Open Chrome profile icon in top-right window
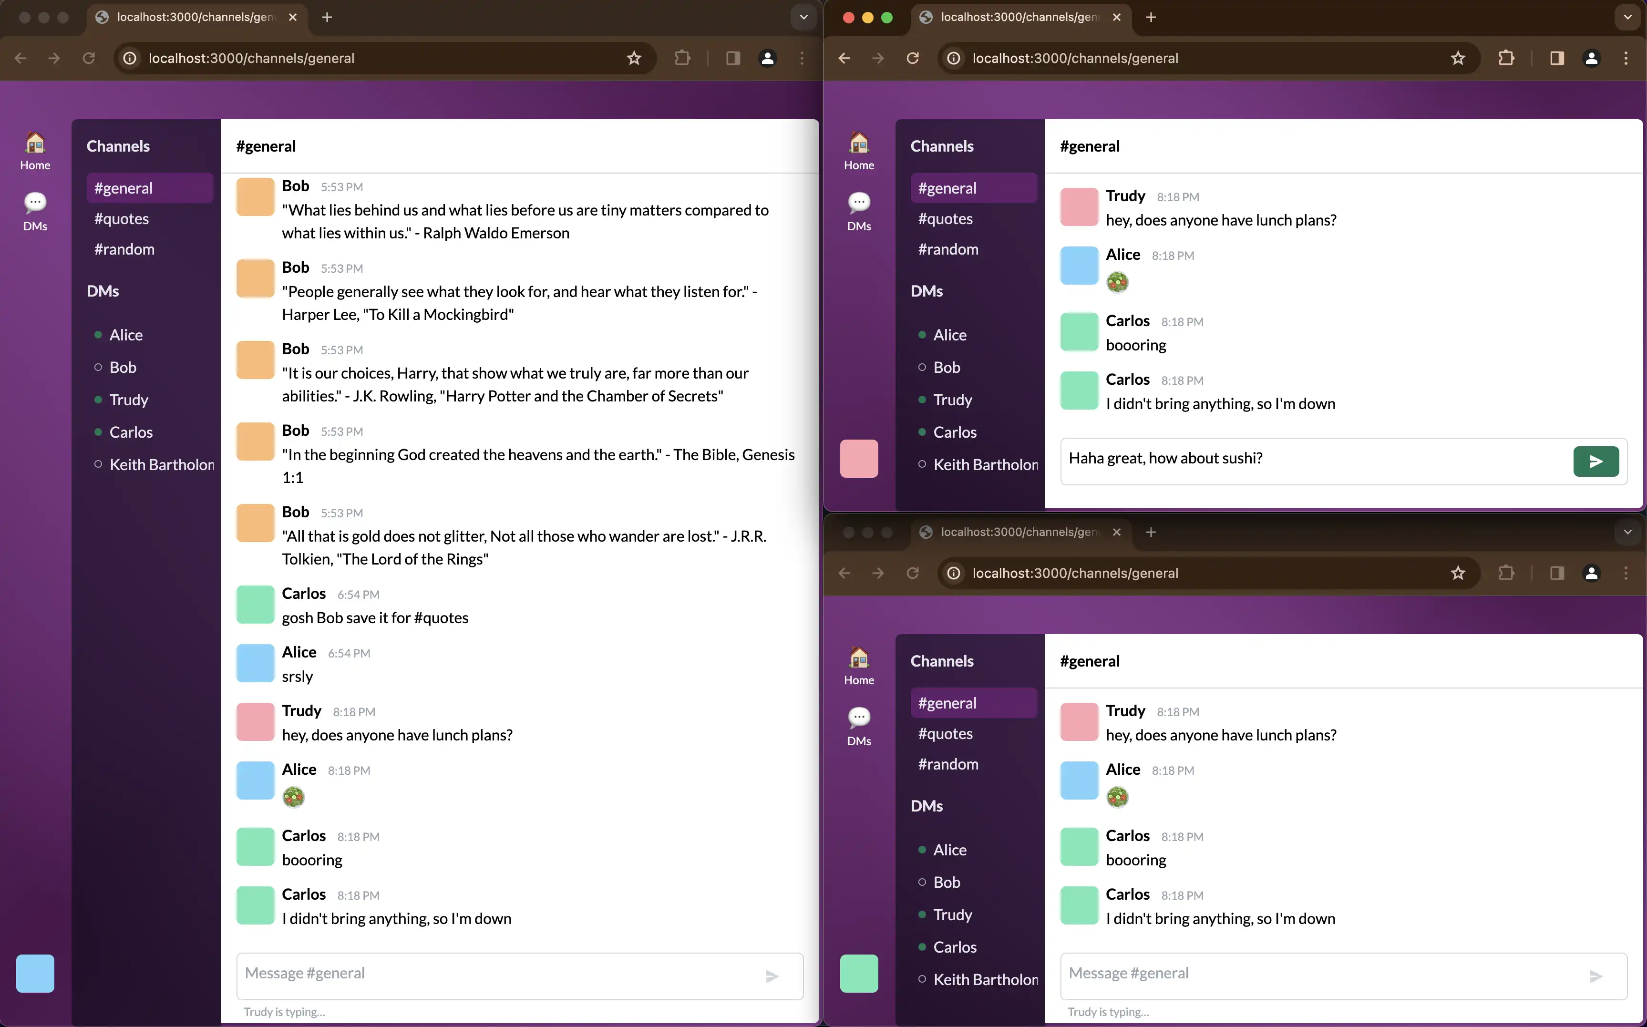The image size is (1647, 1027). (1591, 58)
